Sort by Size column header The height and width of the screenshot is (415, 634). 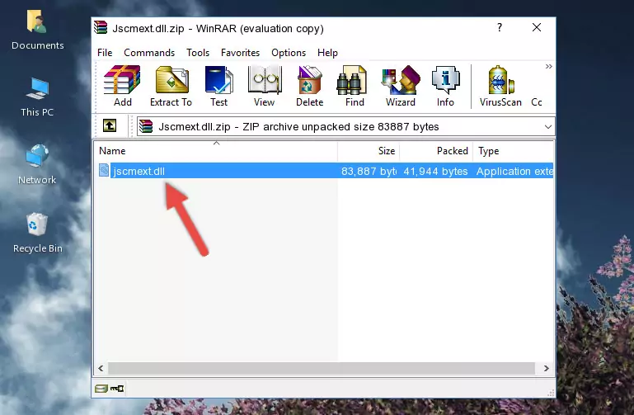click(369, 151)
